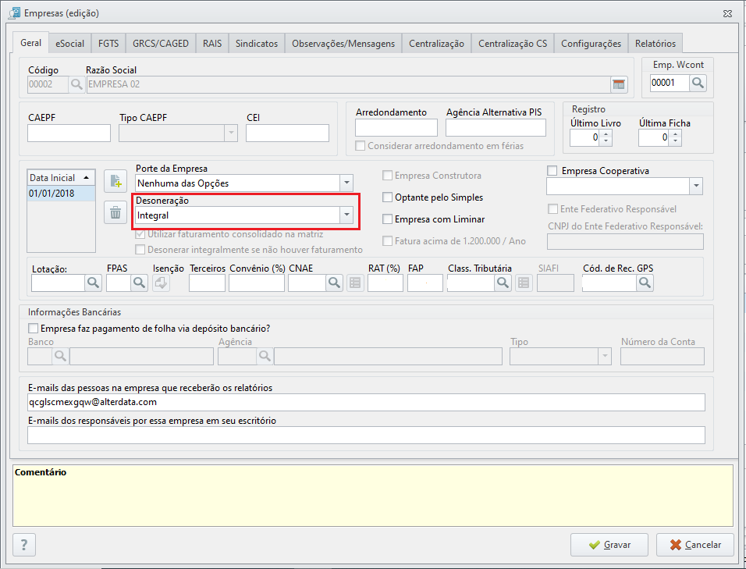Enable the Optante pelo Simples checkbox

pyautogui.click(x=388, y=197)
